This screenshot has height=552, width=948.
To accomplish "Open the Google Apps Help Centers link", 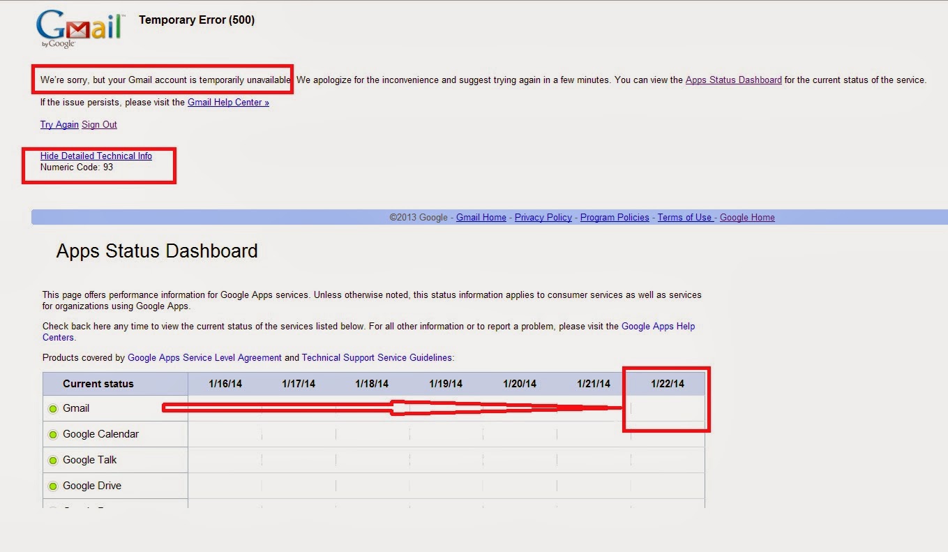I will click(659, 326).
